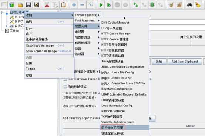The height and width of the screenshot is (136, 205).
Task: Open the 监听器 submenu
Action: tap(87, 54)
